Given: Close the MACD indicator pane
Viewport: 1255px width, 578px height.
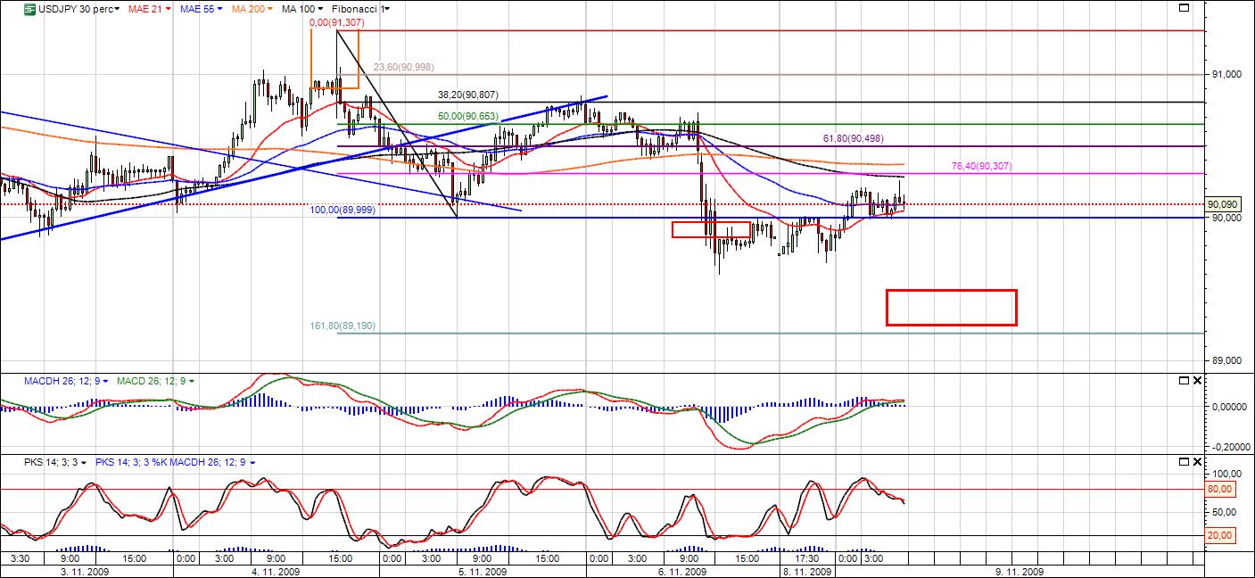Looking at the screenshot, I should 1197,381.
